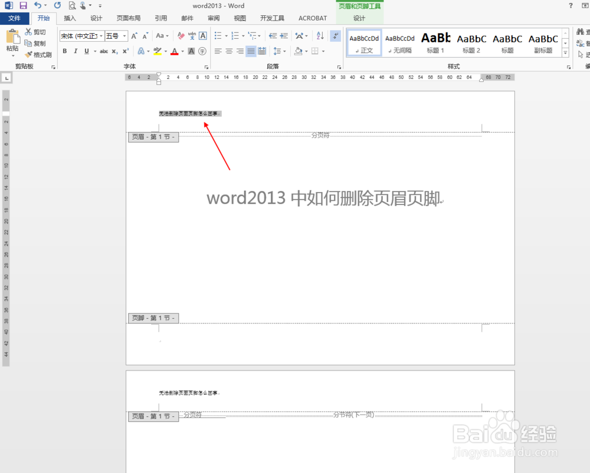Expand the styles gallery more arrow
This screenshot has height=473, width=590.
click(x=565, y=54)
